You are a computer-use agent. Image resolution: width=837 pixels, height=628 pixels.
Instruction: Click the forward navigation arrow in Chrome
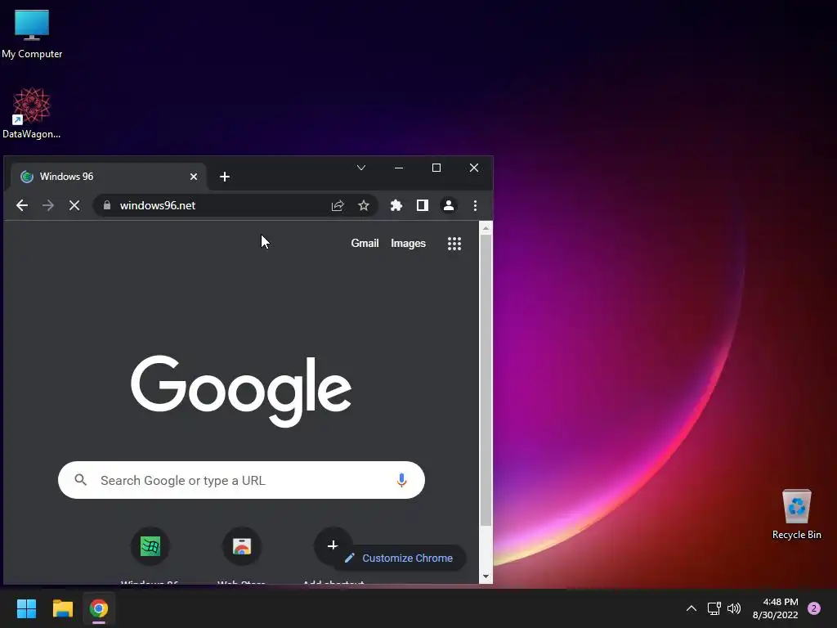click(48, 205)
